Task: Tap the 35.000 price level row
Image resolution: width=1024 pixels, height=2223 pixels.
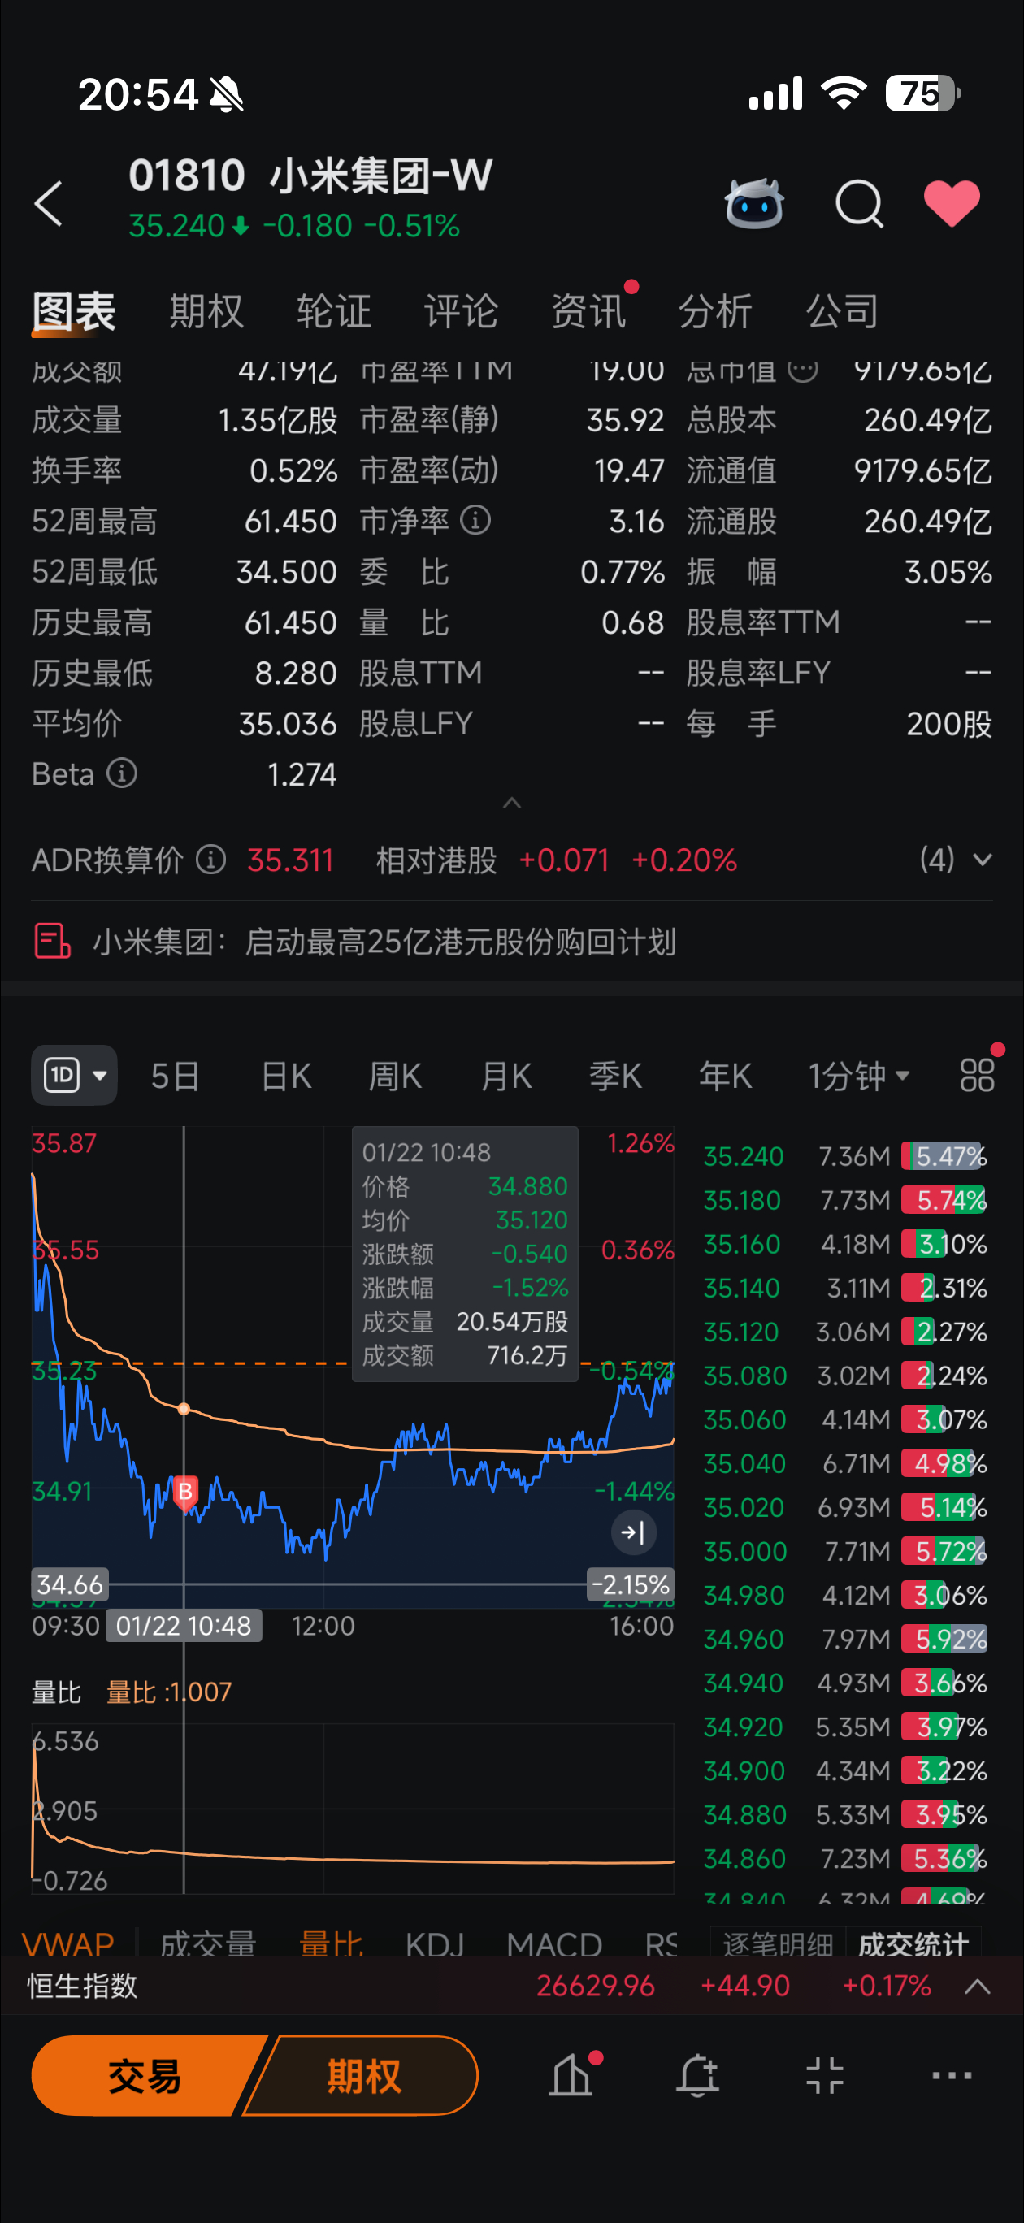Action: tap(845, 1551)
